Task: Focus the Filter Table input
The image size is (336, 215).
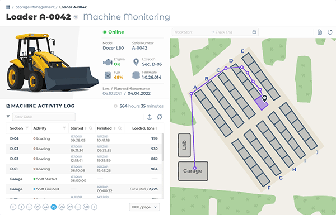Action: click(44, 117)
